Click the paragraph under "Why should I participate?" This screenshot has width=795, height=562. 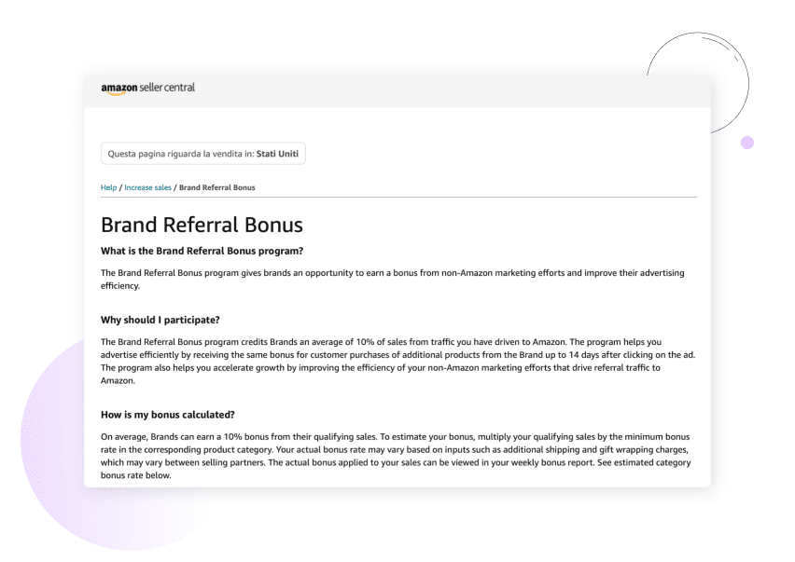[x=392, y=362]
